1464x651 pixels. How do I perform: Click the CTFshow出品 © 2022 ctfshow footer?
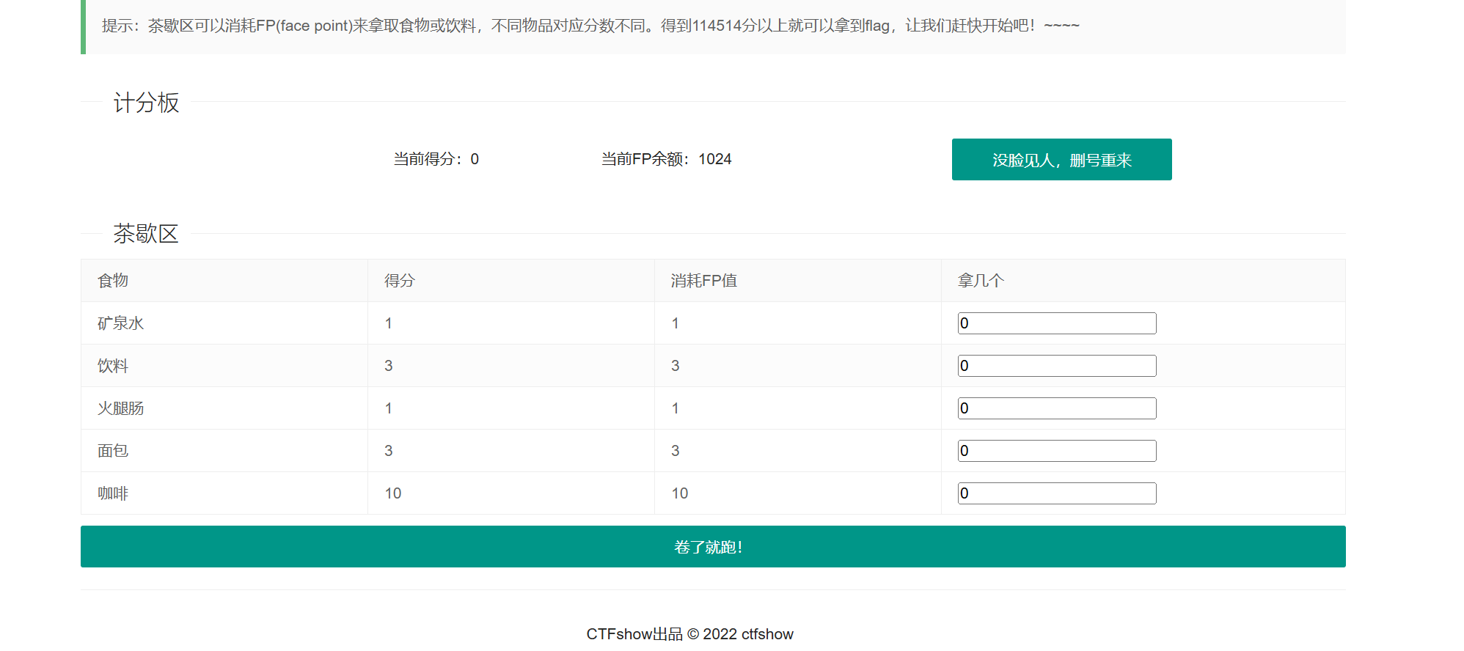pos(689,634)
